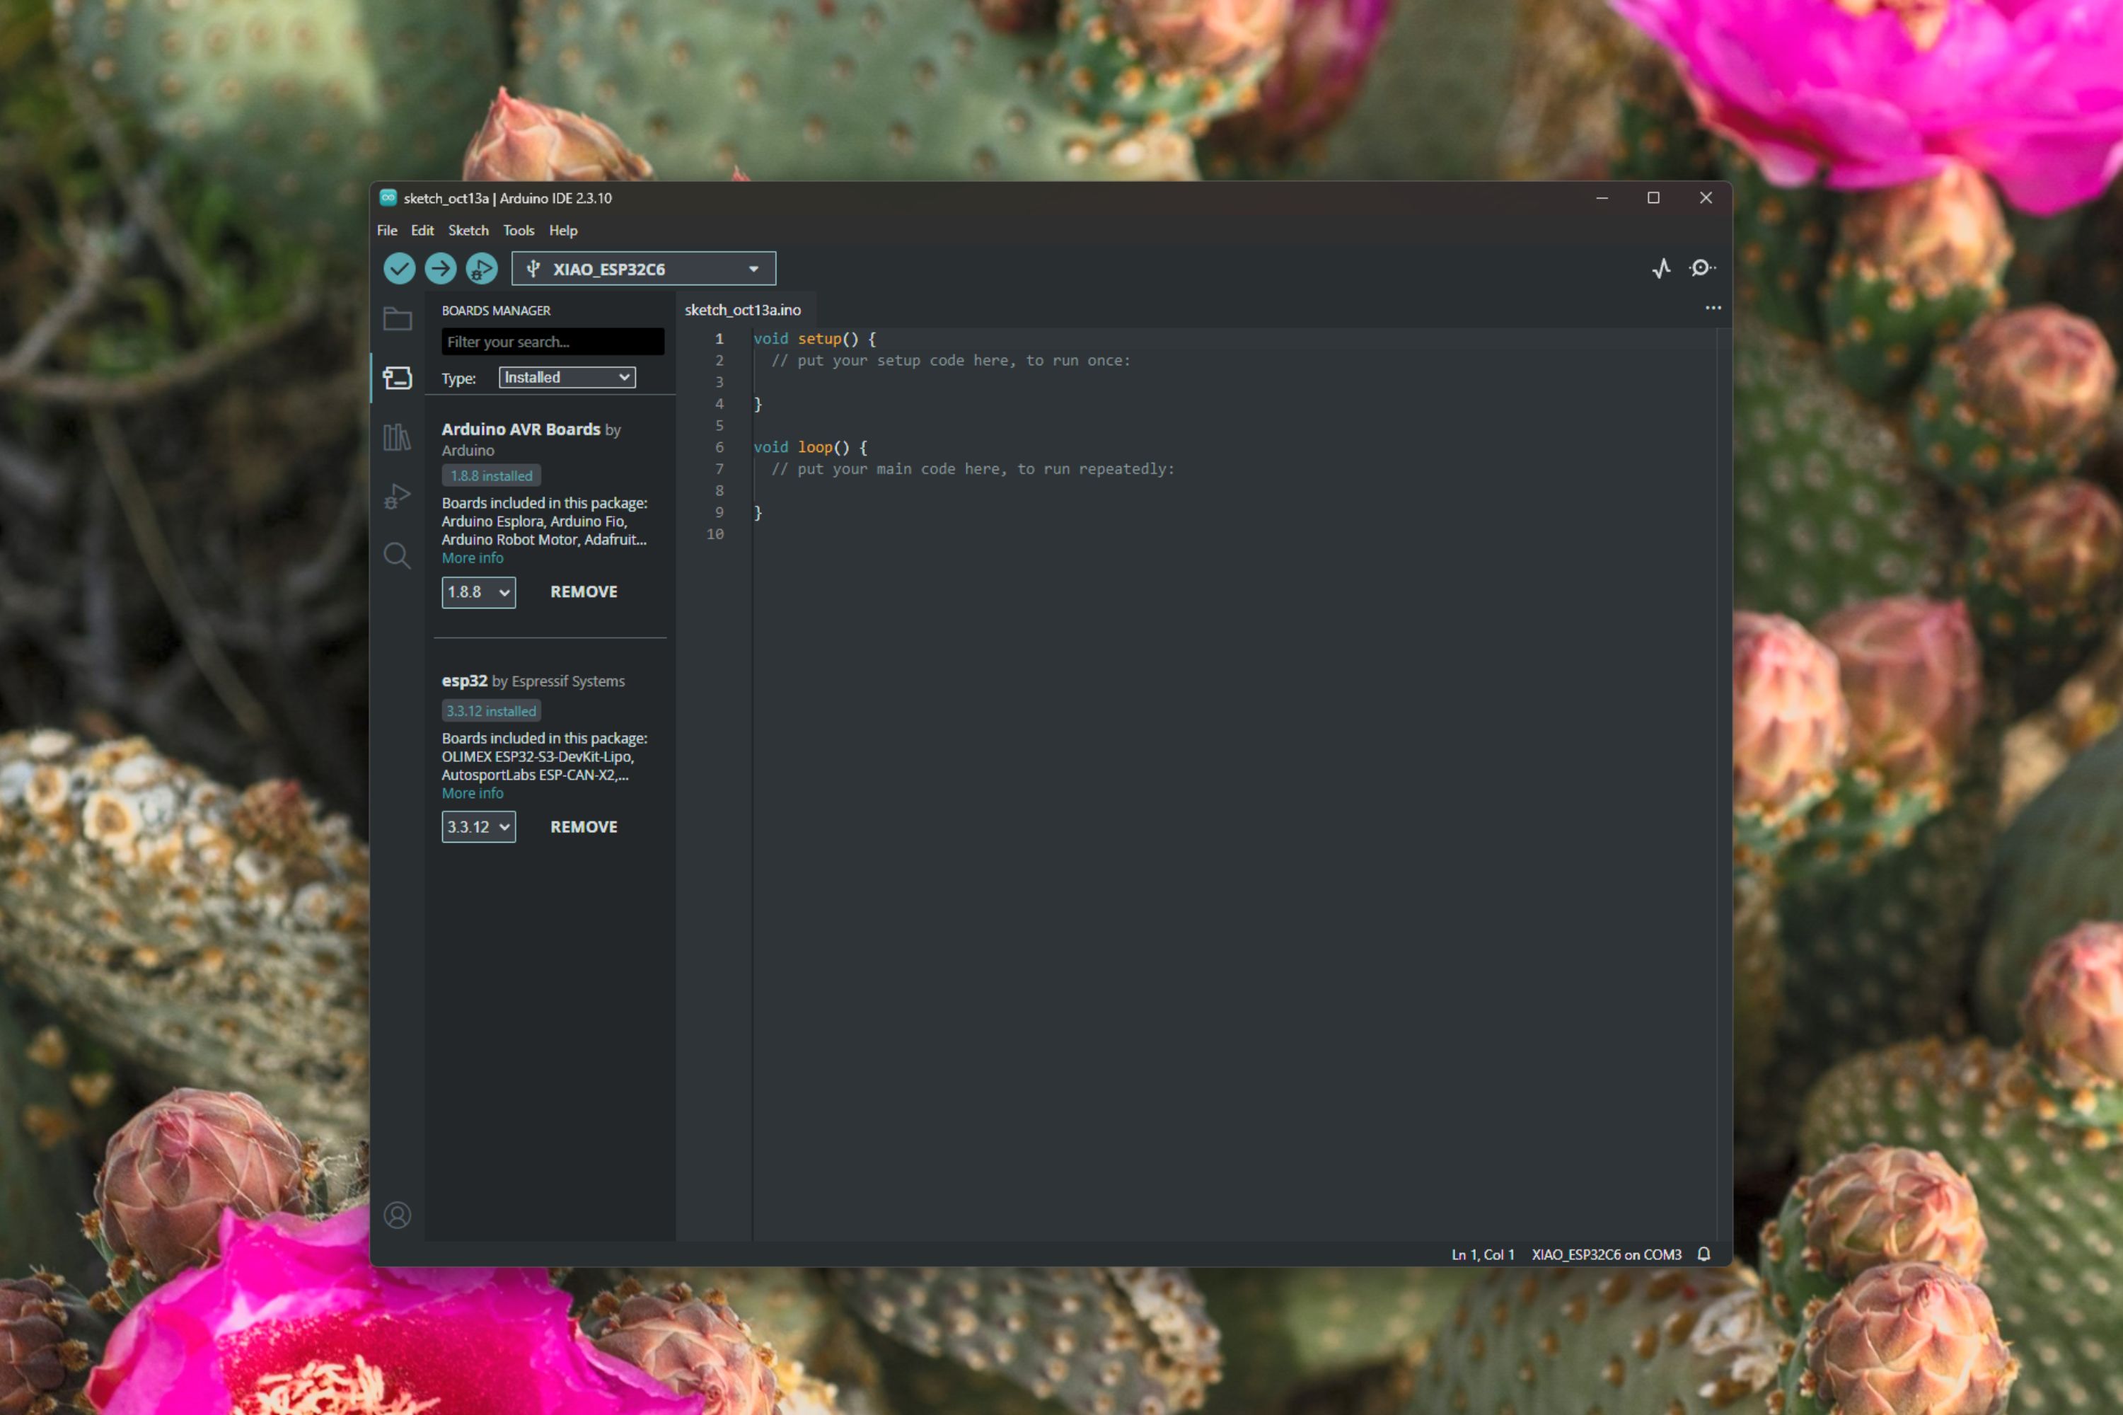Click the Ln 1, Col 1 status entry
Screen dimensions: 2123x1415
point(1482,1254)
